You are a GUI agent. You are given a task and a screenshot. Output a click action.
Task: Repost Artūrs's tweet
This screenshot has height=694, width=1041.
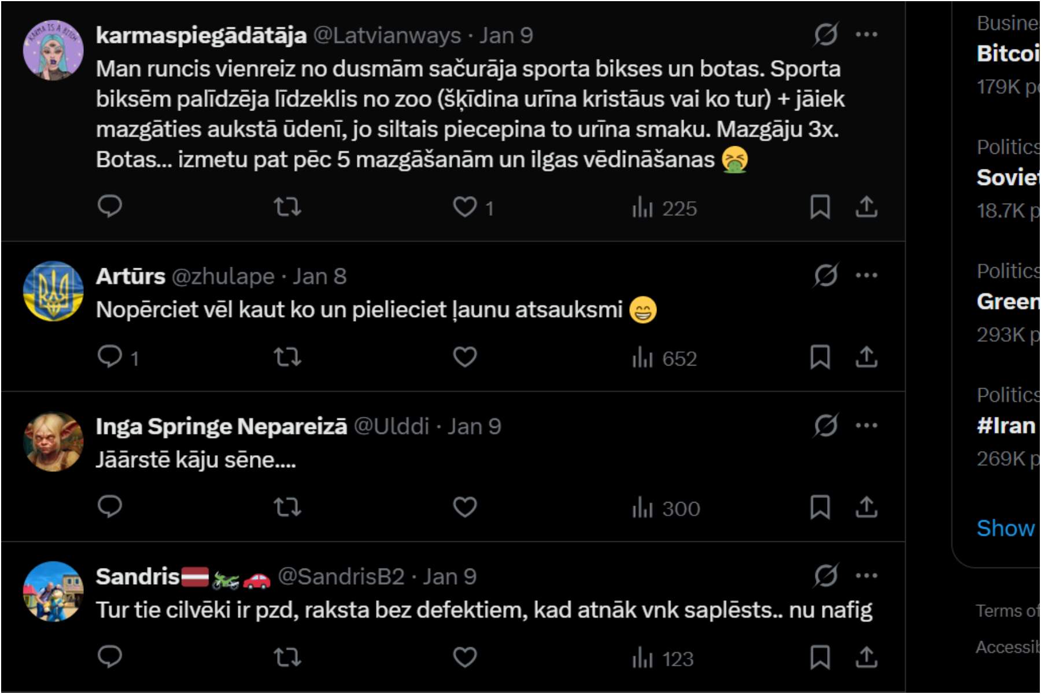click(287, 357)
